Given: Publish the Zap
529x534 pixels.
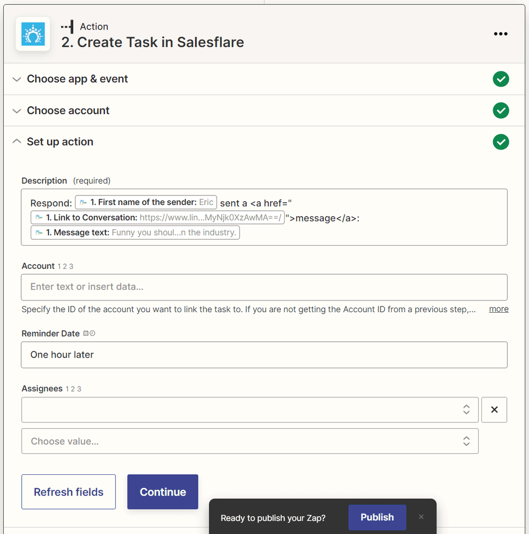Looking at the screenshot, I should click(377, 517).
